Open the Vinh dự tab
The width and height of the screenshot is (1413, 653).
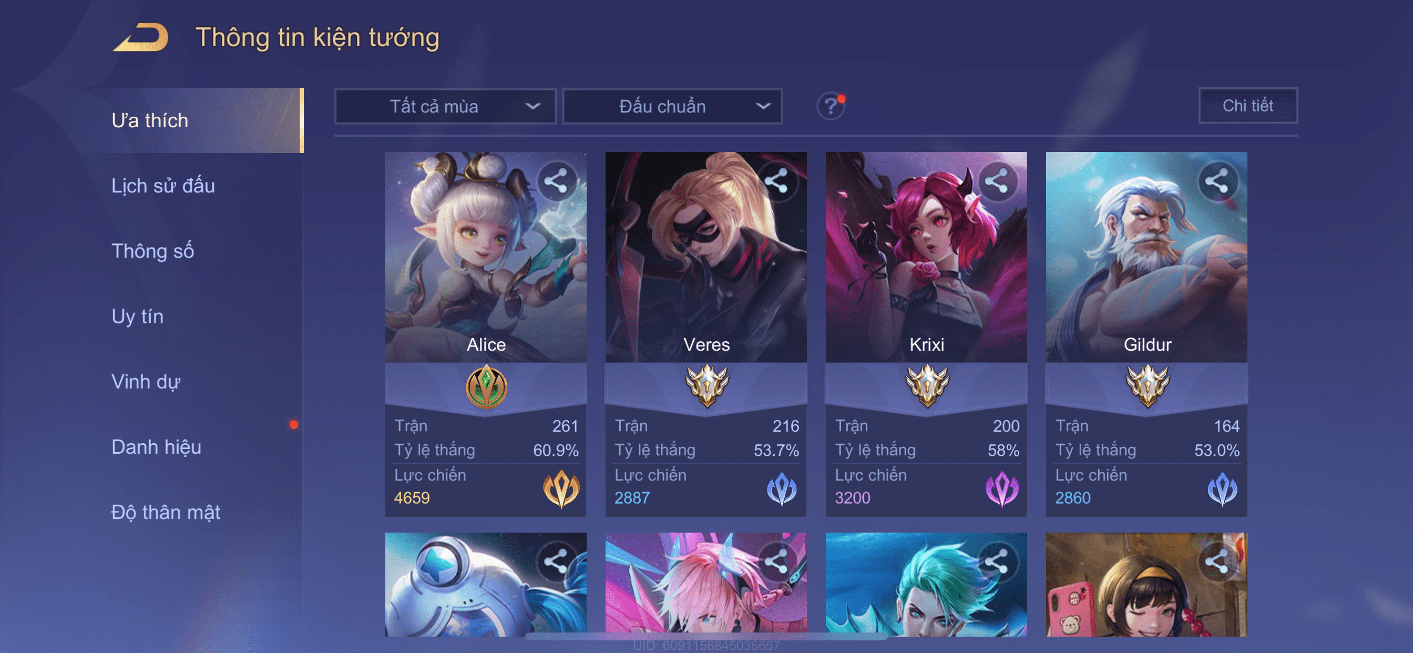tap(146, 381)
